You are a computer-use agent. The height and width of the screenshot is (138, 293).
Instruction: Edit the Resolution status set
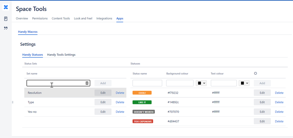(103, 93)
